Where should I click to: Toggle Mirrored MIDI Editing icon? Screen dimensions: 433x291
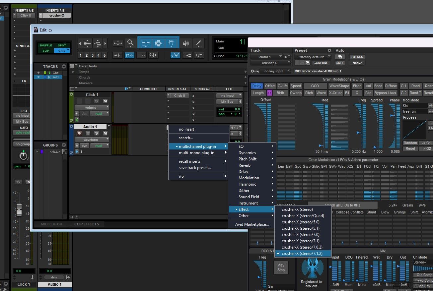187,55
